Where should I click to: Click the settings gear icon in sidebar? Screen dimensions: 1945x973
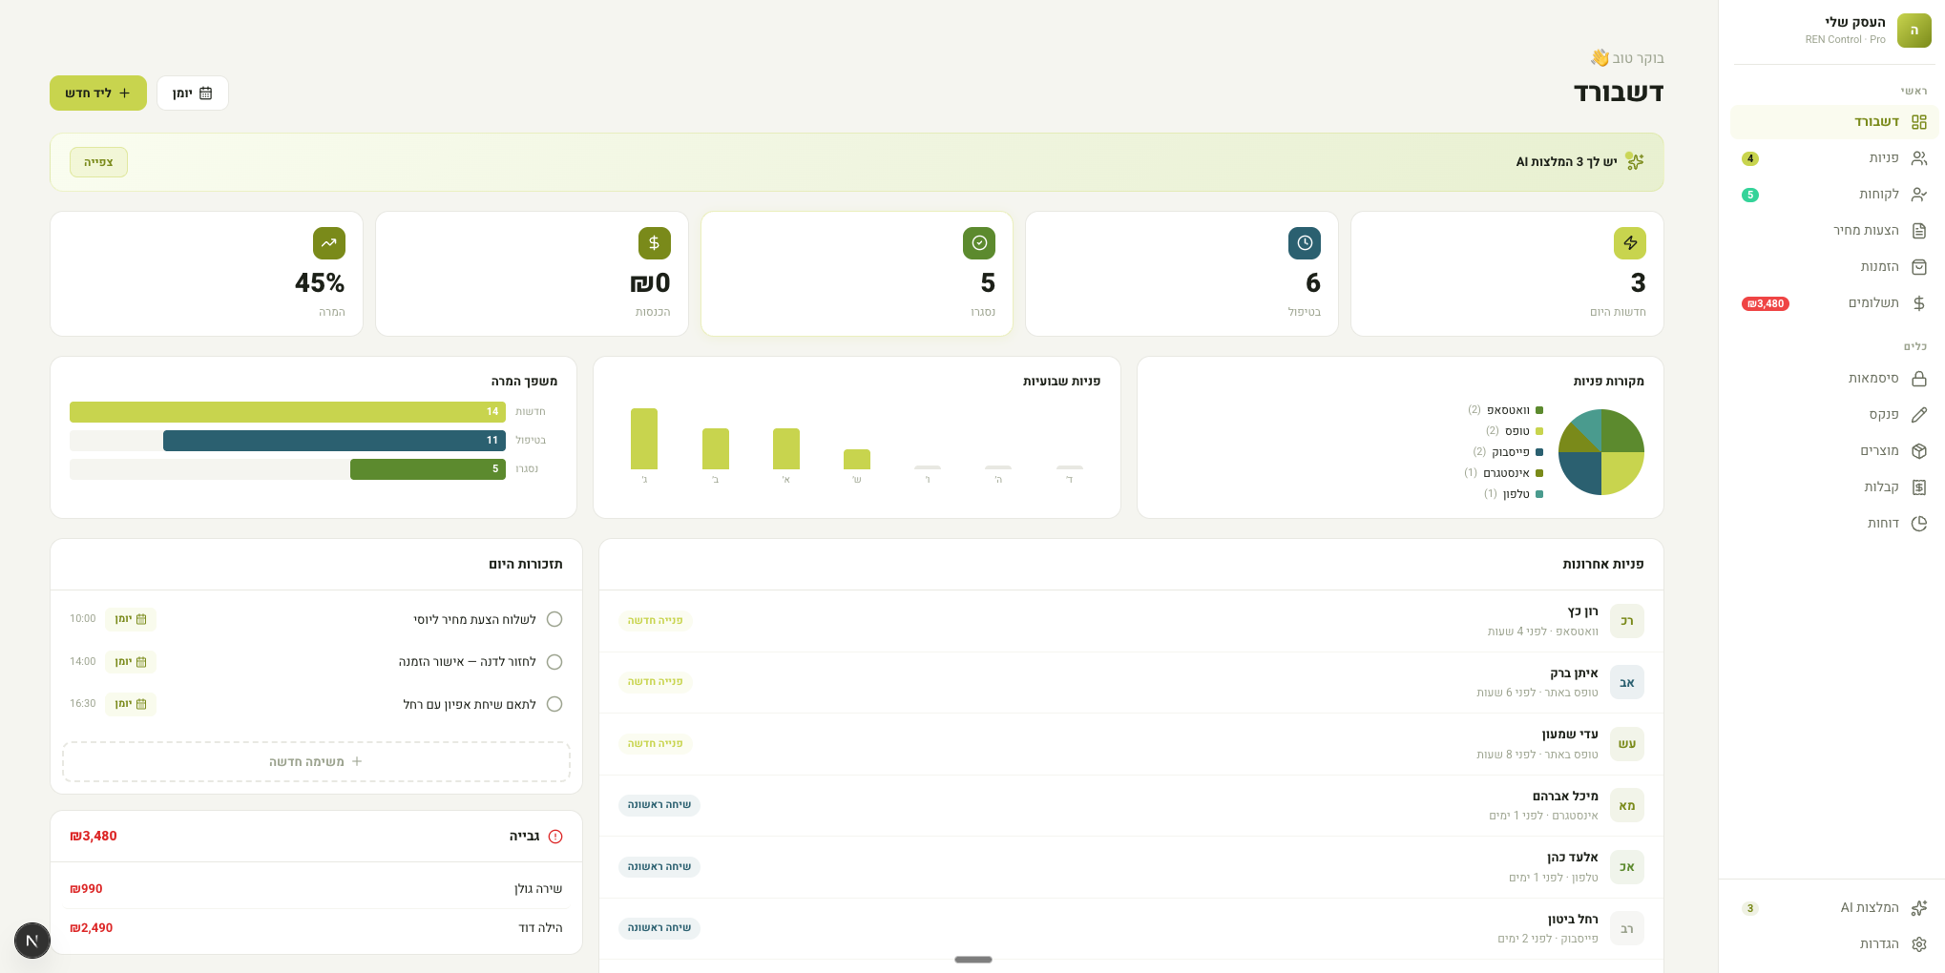(x=1919, y=944)
